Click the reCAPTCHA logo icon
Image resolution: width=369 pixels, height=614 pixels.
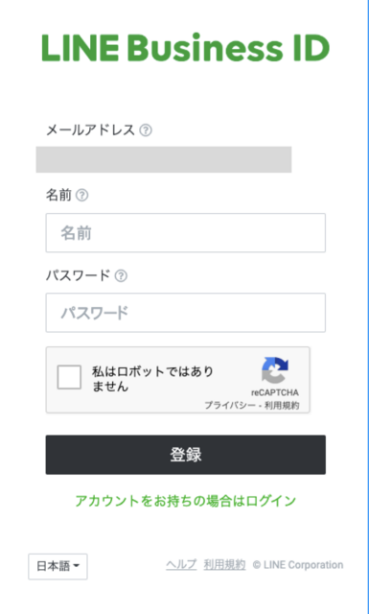pyautogui.click(x=275, y=370)
